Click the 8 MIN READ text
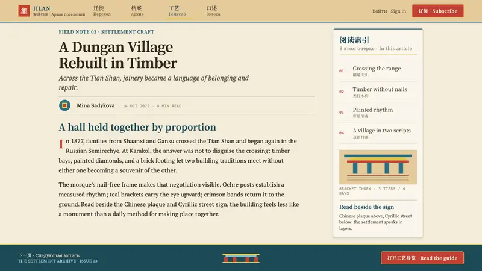This screenshot has width=482, height=271. (x=169, y=106)
